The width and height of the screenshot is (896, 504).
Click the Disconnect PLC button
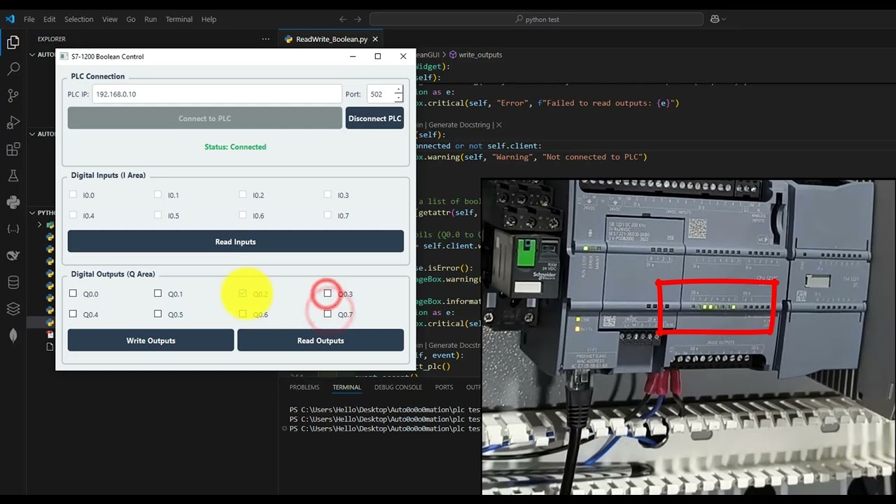374,118
